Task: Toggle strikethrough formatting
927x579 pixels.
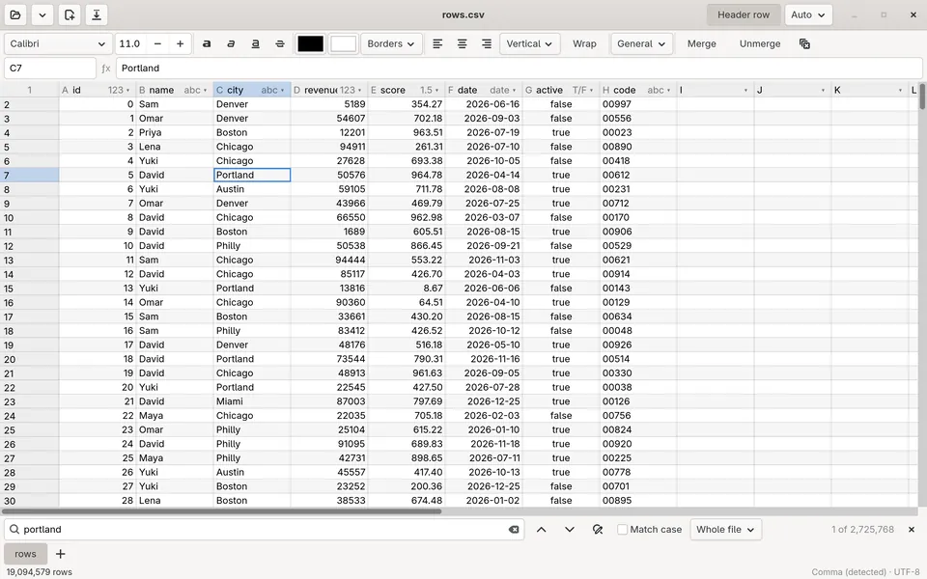Action: [280, 43]
